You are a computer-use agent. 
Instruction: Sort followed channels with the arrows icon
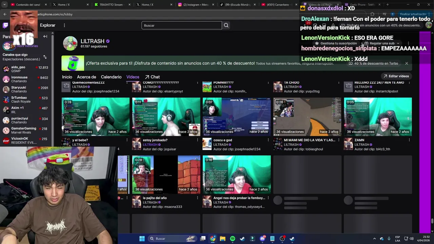tap(45, 57)
